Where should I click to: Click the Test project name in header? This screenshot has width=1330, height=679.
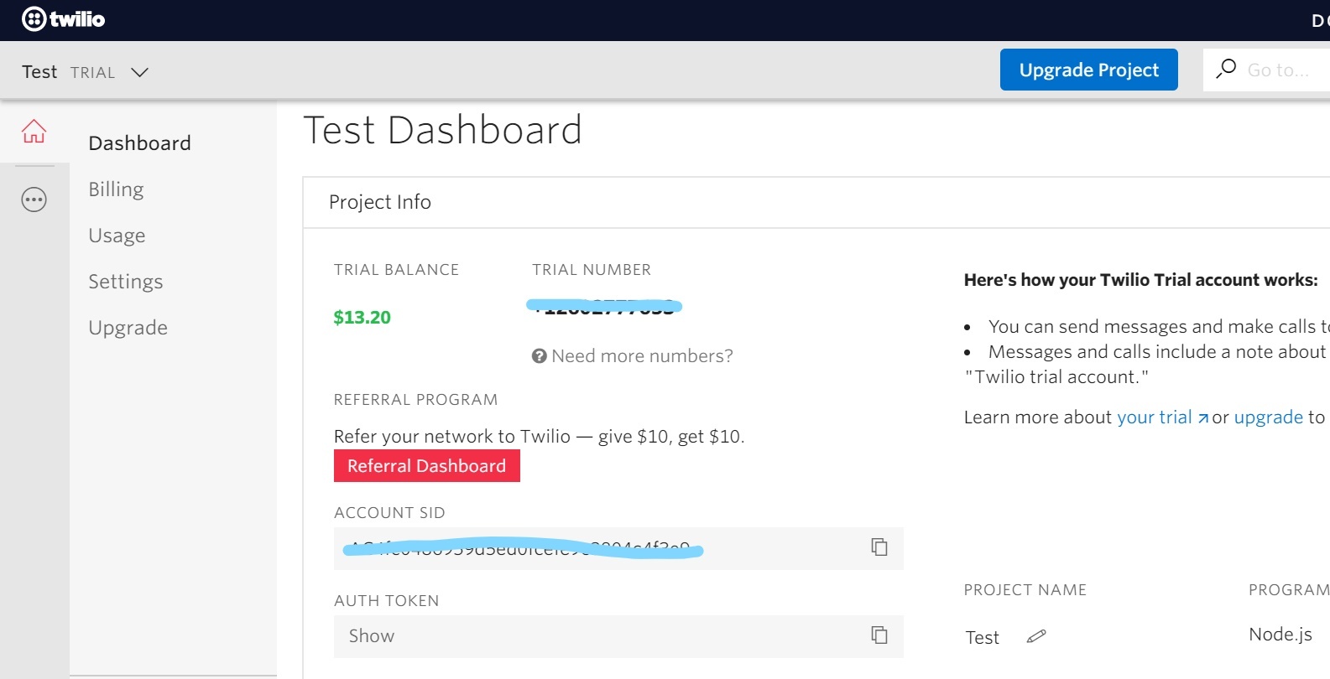(39, 72)
